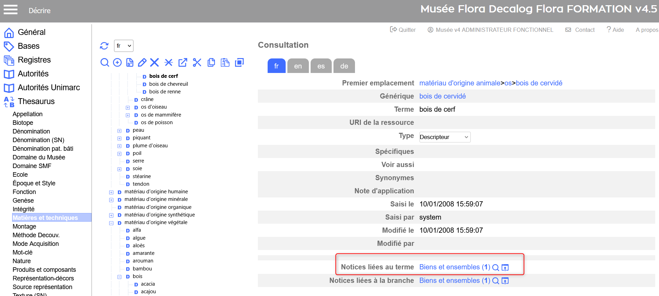This screenshot has height=296, width=659.
Task: Select the pencil edit icon
Action: pos(142,63)
